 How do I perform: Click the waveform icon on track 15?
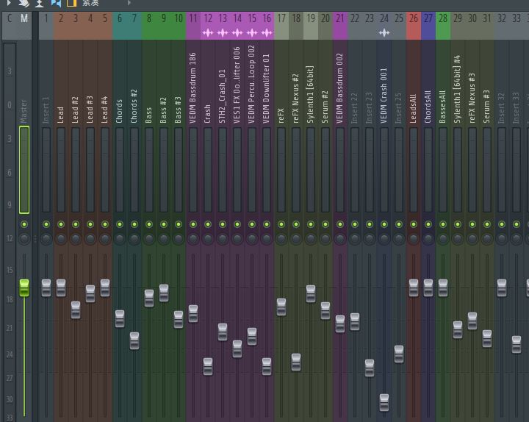pos(252,33)
